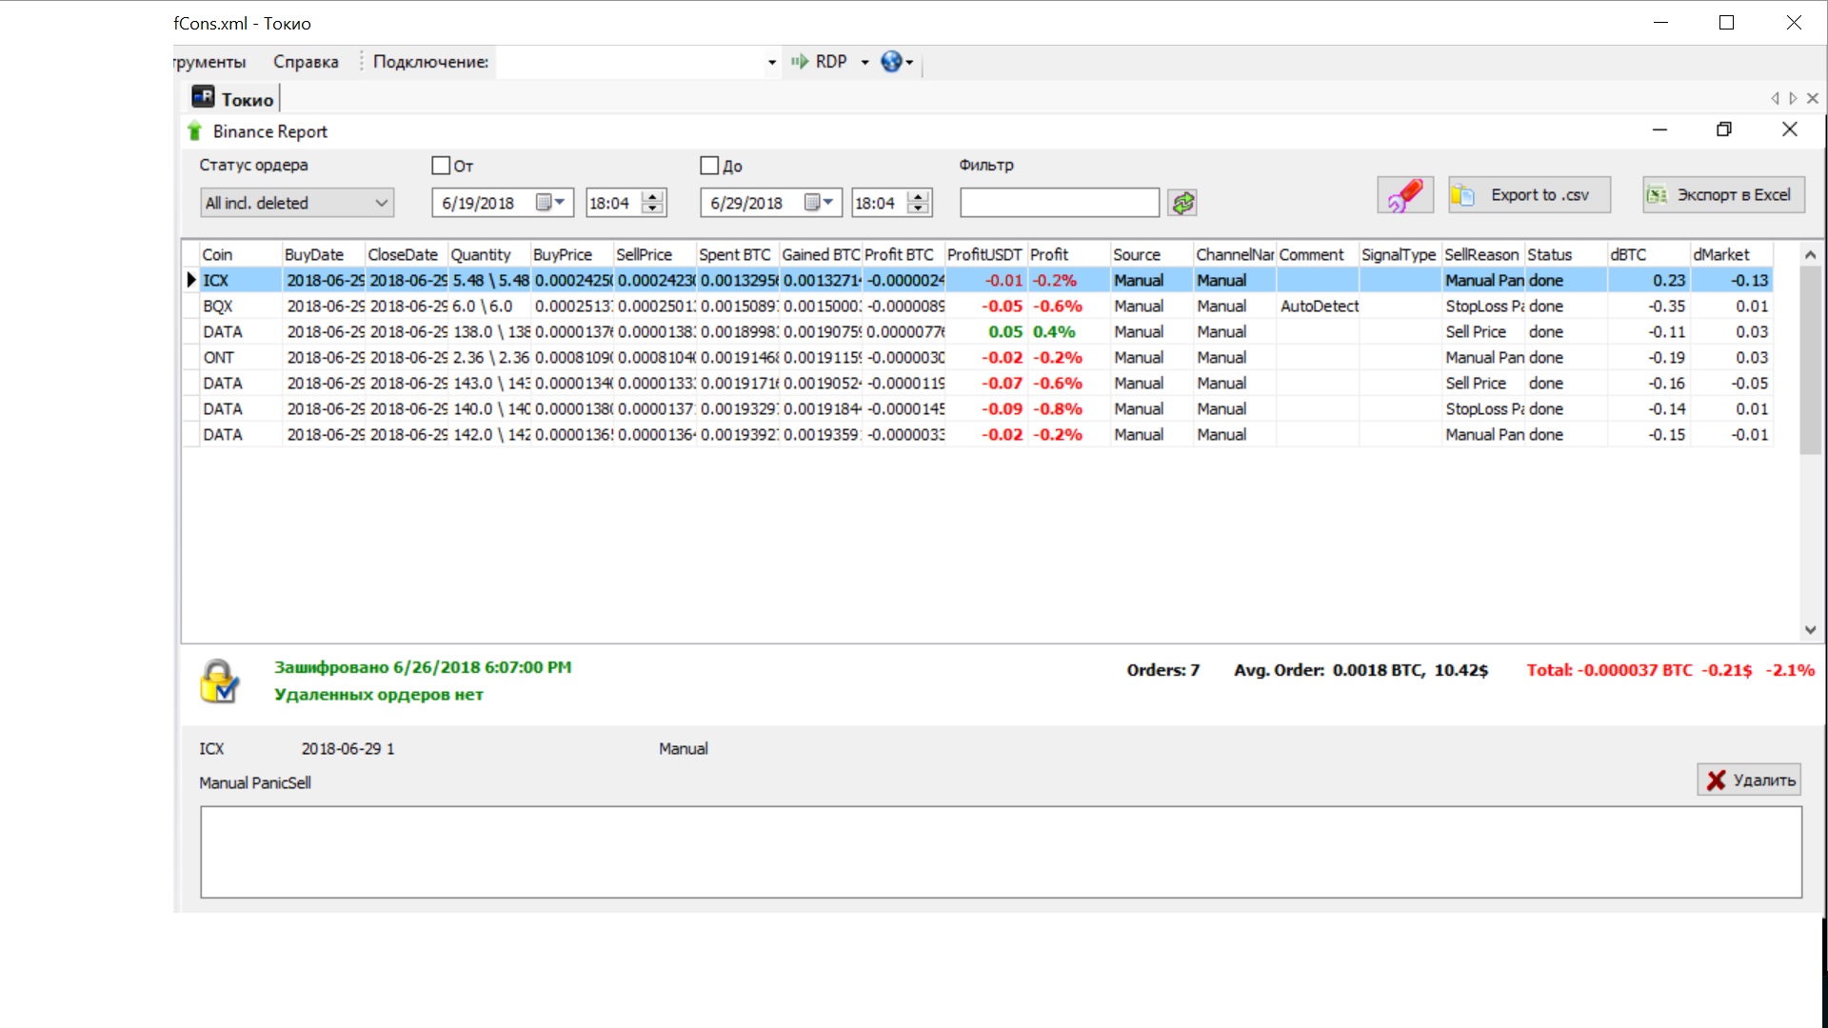Click the calendar icon of 6/29/2018 date
The height and width of the screenshot is (1028, 1828).
point(812,203)
